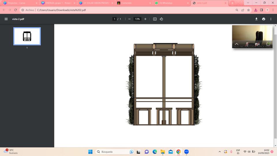
Task: Open the clock showing 14:02 14/09/2023
Action: 263,152
